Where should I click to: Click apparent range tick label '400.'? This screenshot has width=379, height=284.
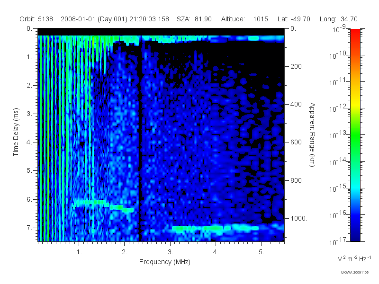point(297,104)
